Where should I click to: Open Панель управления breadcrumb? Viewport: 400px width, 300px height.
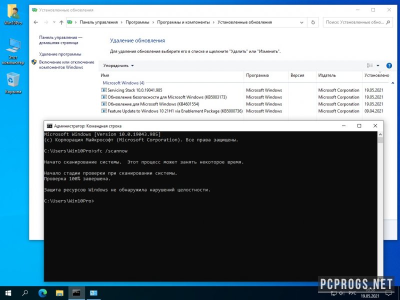coord(98,22)
